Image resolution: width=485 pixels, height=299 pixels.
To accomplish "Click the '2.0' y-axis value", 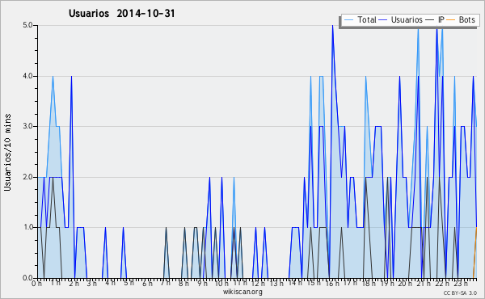I will (27, 177).
